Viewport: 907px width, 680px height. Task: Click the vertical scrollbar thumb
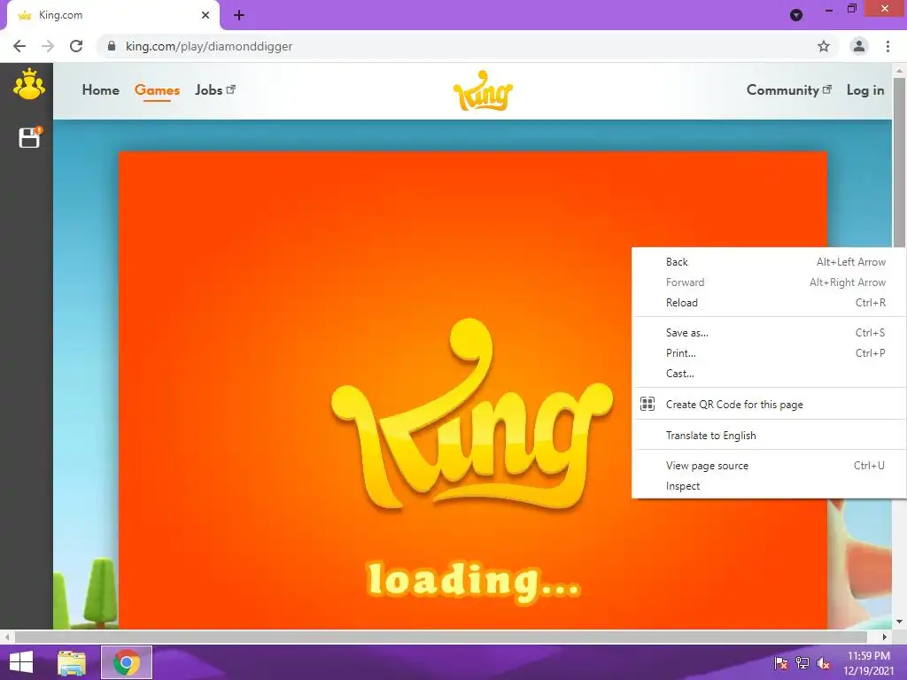[899, 162]
